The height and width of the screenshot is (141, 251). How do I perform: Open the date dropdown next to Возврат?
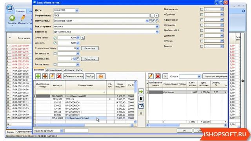tap(222, 46)
